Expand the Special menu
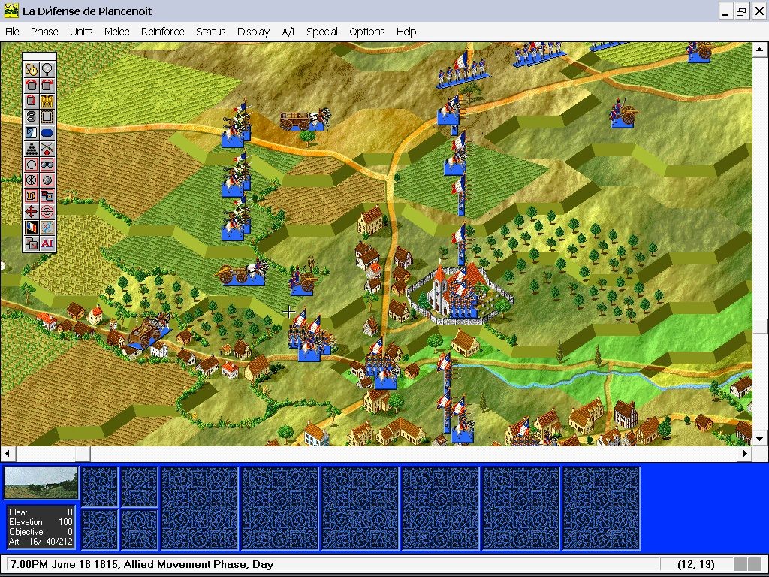769x577 pixels. (x=321, y=32)
